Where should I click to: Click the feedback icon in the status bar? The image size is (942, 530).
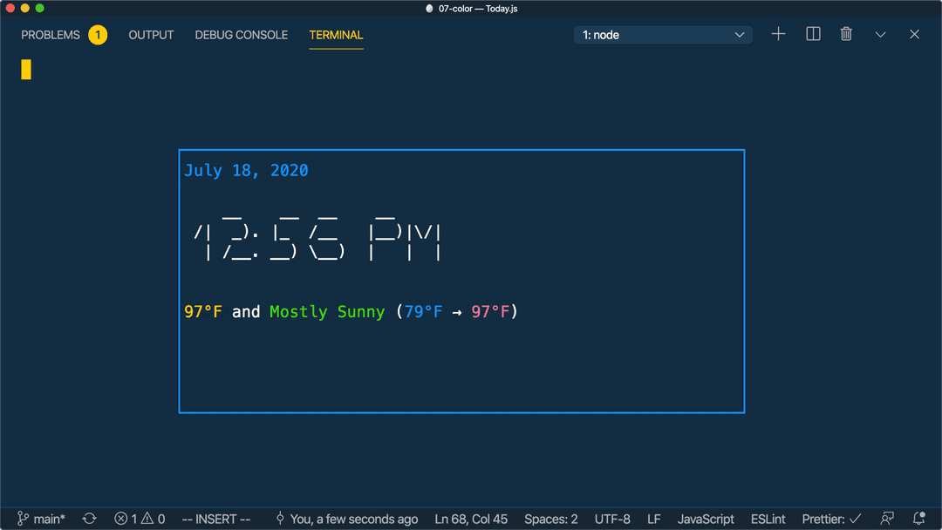(x=887, y=518)
